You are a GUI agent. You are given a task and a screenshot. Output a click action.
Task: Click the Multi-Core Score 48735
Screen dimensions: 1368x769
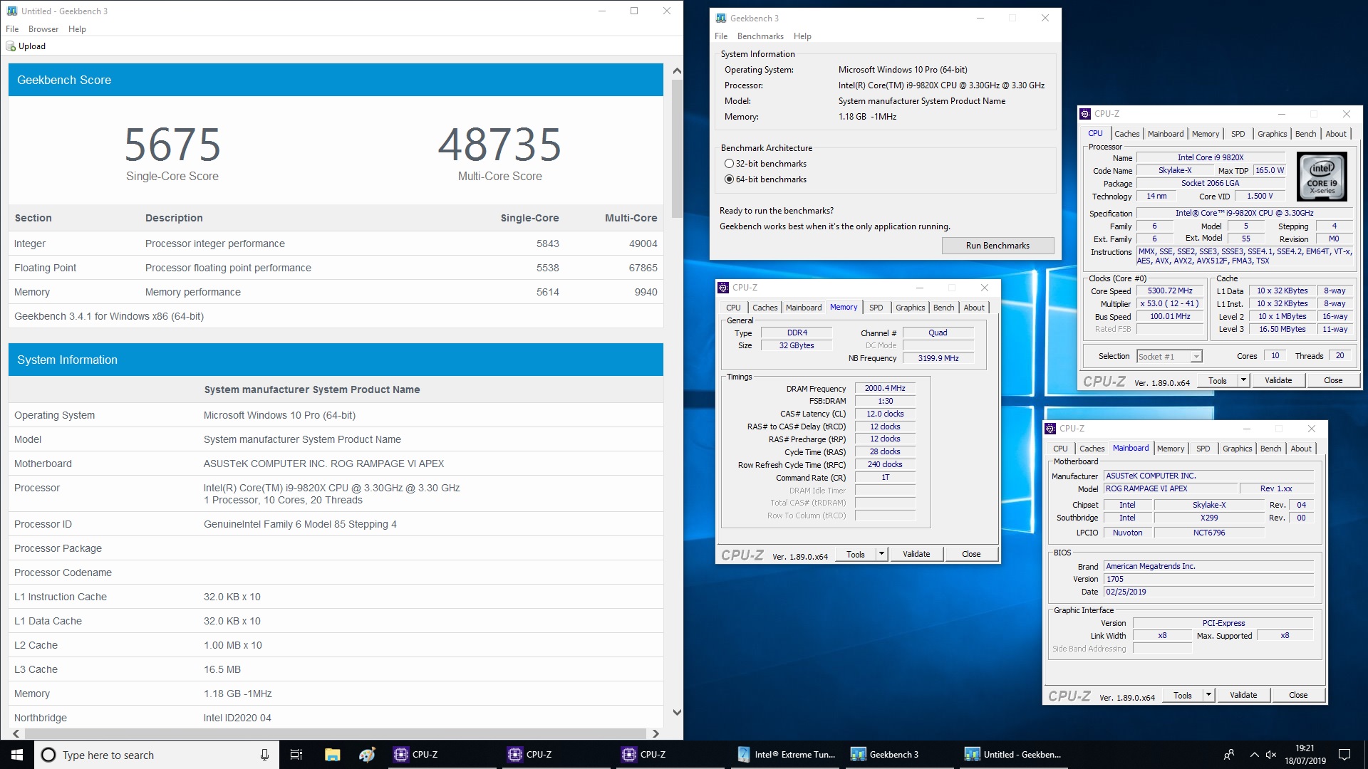tap(499, 145)
